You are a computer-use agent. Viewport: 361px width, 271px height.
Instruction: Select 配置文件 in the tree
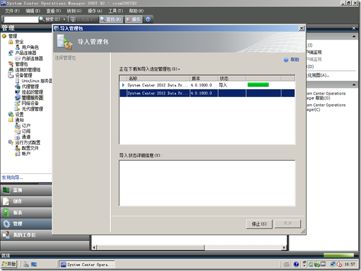30,148
